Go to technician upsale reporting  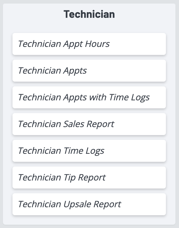pyautogui.click(x=89, y=204)
